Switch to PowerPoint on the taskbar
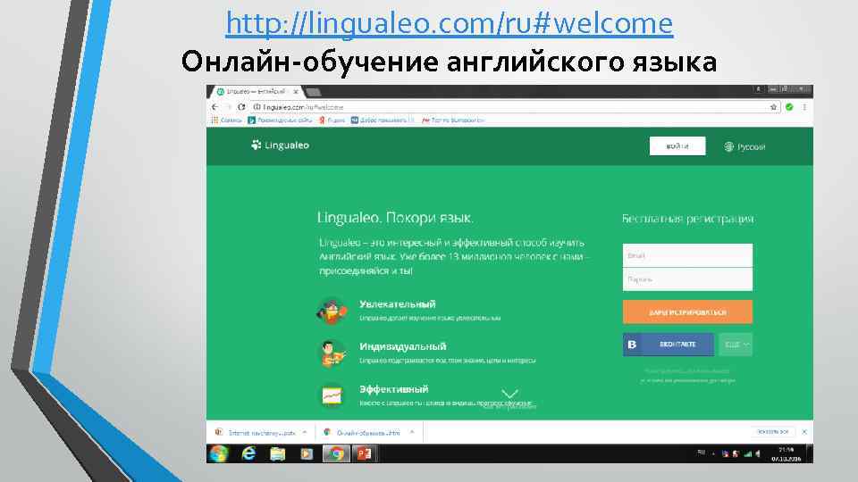 coord(365,453)
